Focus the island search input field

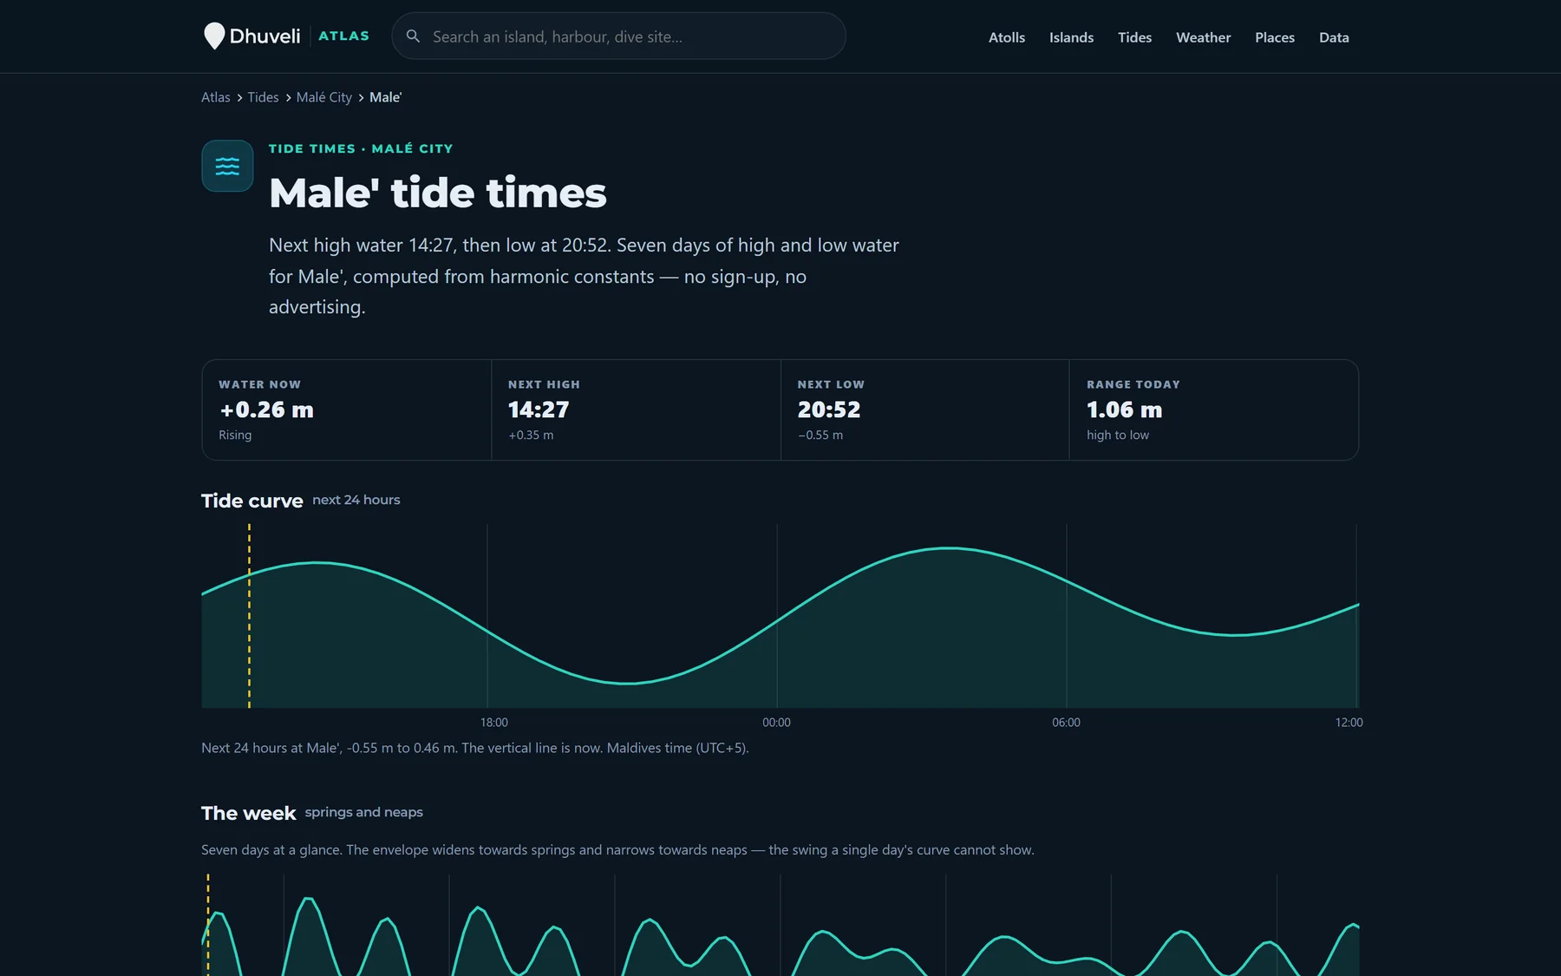coord(618,36)
